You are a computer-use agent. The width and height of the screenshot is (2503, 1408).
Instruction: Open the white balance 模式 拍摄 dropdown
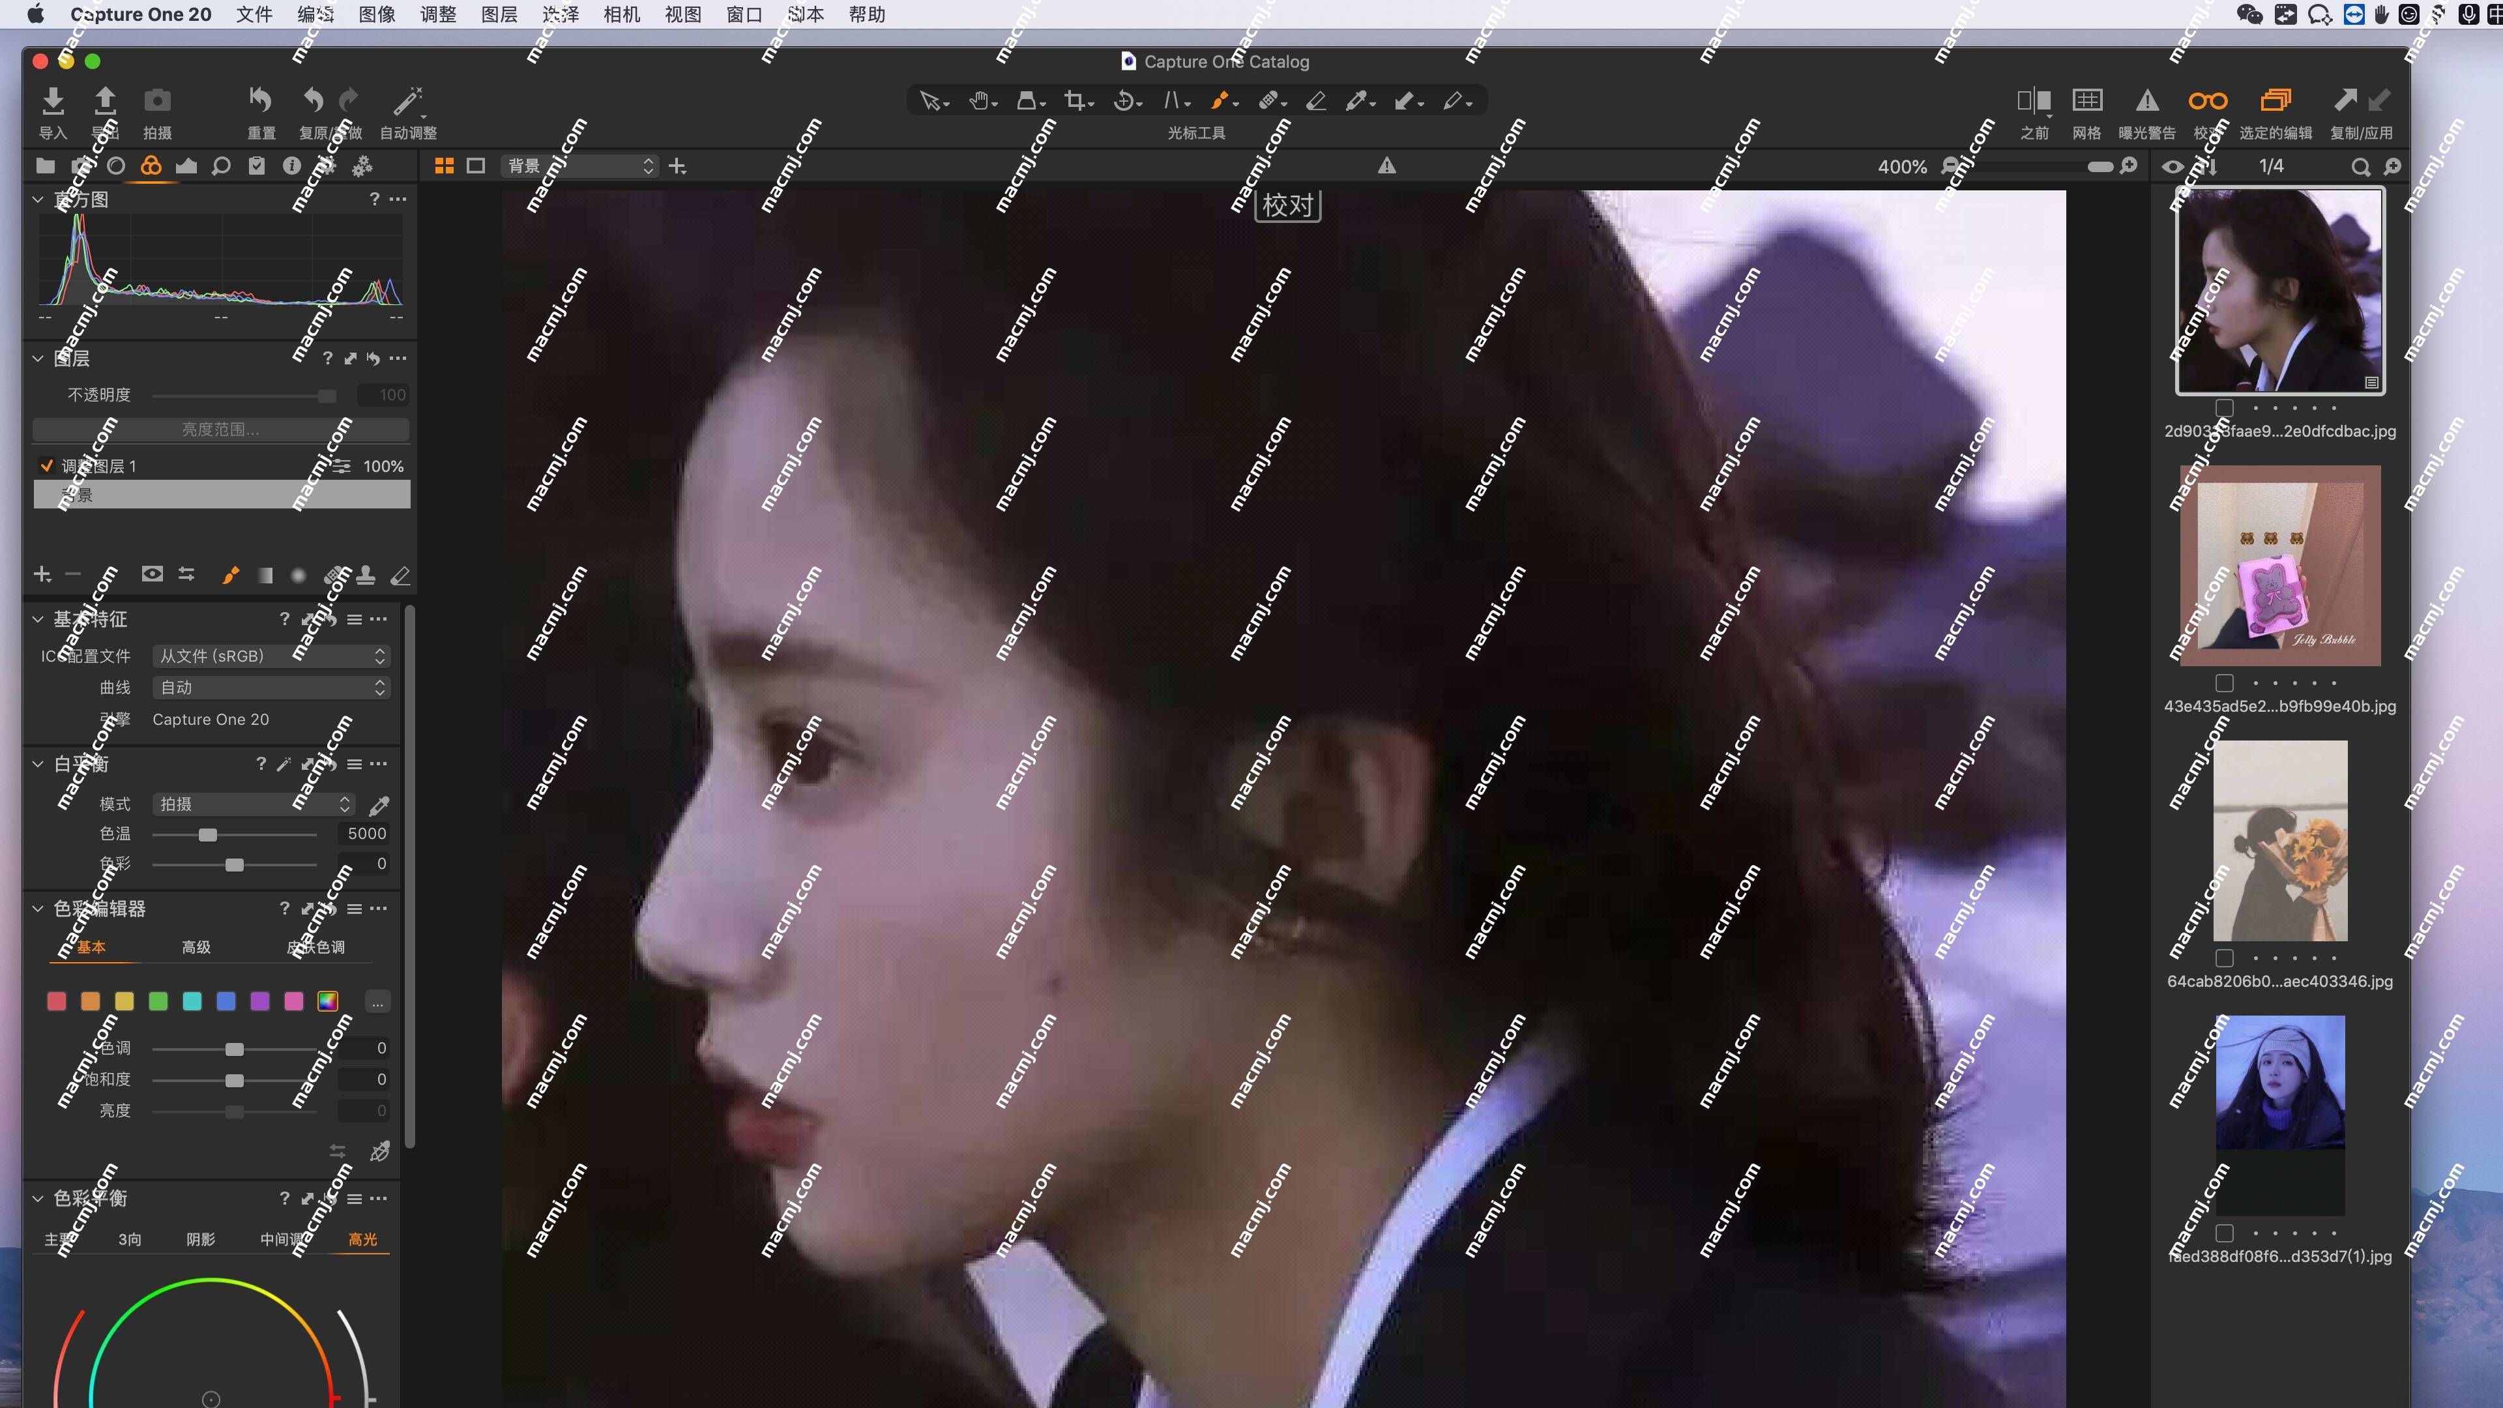254,804
